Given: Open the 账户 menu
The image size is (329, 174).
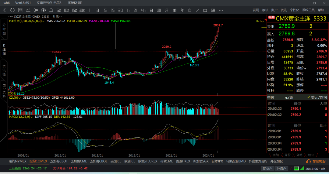Looking at the screenshot, I should (x=274, y=10).
